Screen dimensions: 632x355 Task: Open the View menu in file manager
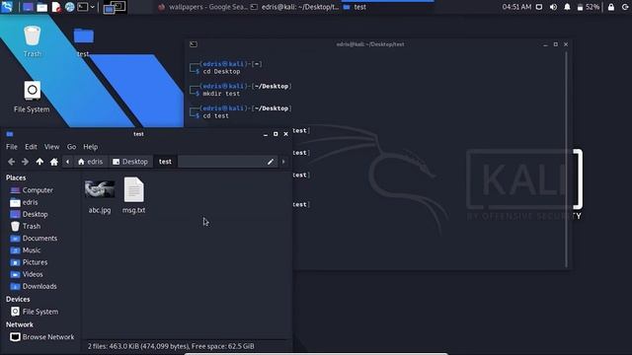(x=51, y=147)
